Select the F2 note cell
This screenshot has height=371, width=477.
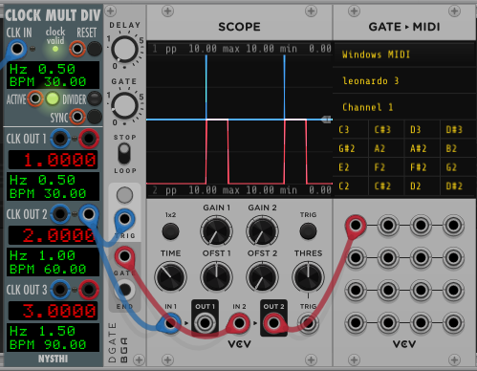click(386, 167)
